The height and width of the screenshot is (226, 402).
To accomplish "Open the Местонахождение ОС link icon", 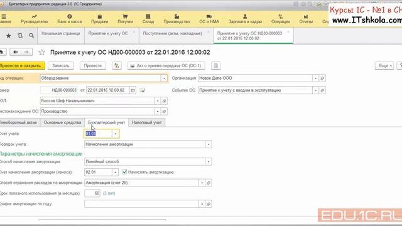I will pos(164,111).
